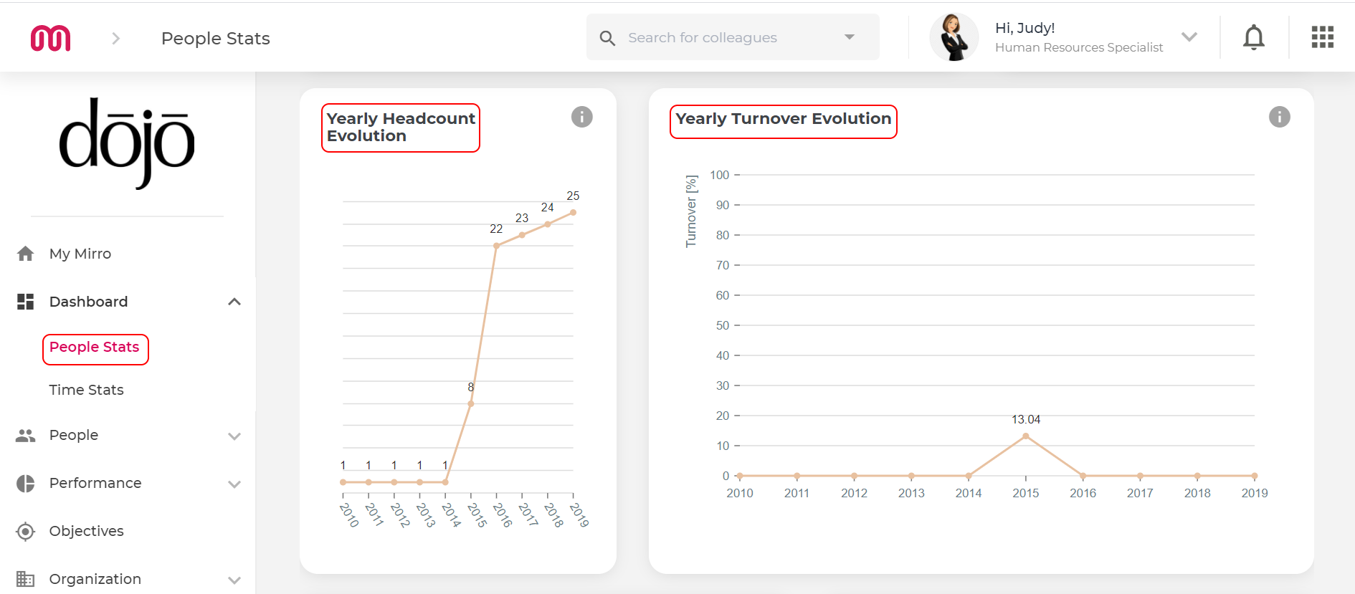Click Judy's profile avatar

click(x=954, y=37)
